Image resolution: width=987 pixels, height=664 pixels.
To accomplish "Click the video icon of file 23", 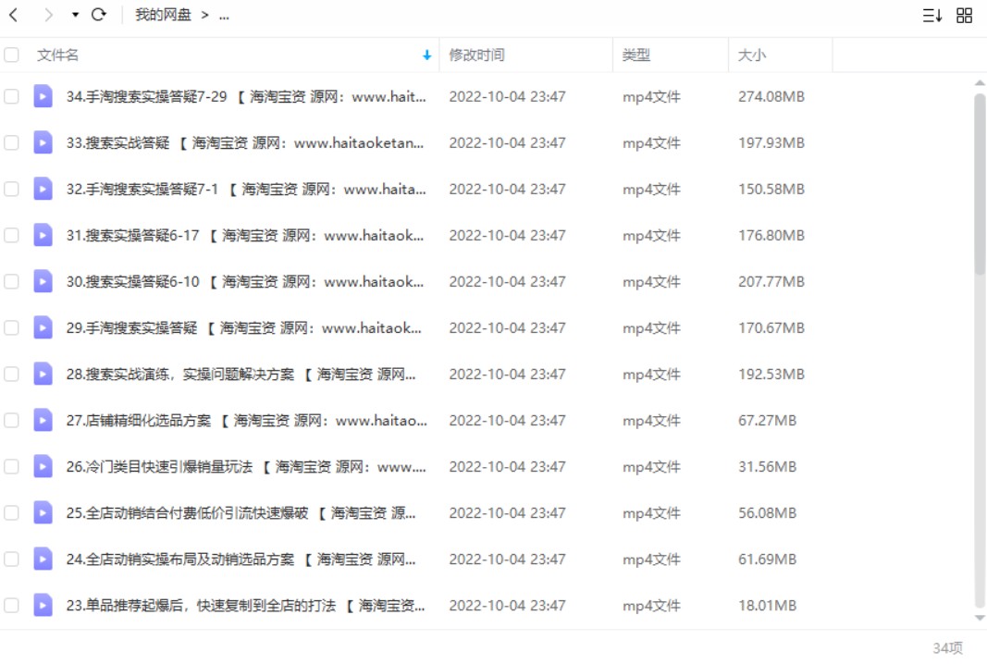I will coord(43,606).
